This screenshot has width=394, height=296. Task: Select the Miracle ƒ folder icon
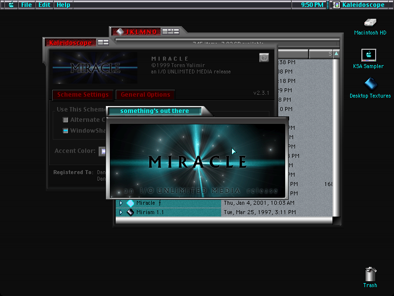point(130,203)
